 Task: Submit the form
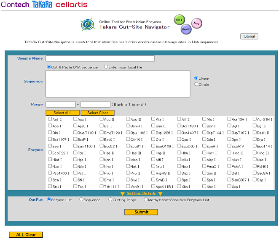click(x=141, y=212)
